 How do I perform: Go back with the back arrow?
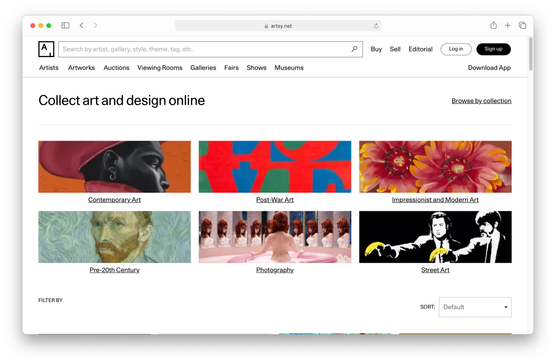(x=81, y=26)
